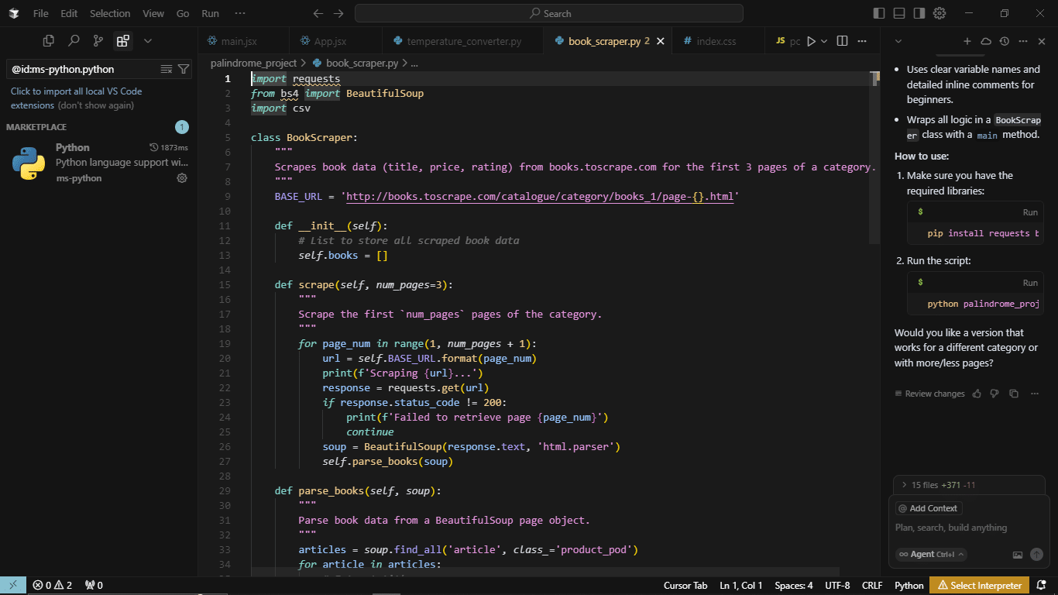Open the Run menu

210,13
